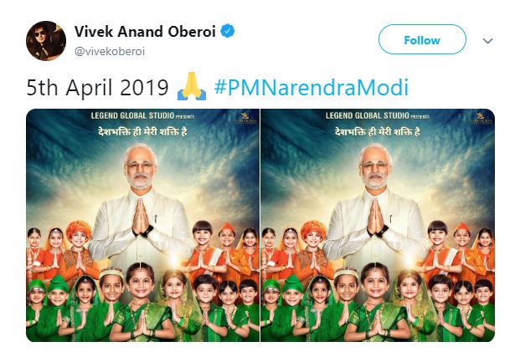Click the man's folded hands in left poster
This screenshot has width=520, height=352.
(142, 216)
